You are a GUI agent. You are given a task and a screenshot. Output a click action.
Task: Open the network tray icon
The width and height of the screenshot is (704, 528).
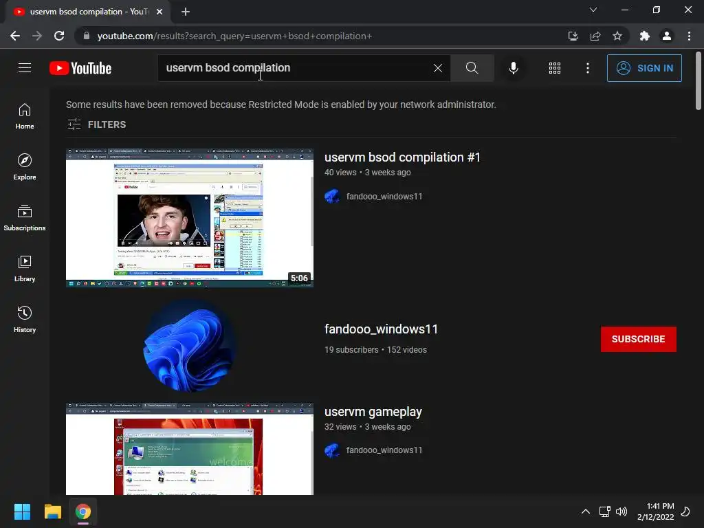coord(605,511)
